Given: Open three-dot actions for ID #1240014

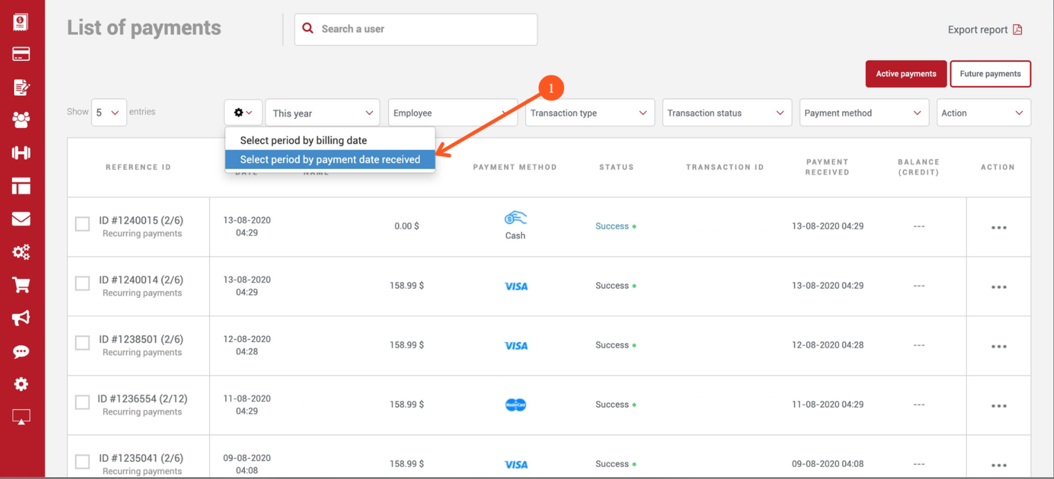Looking at the screenshot, I should point(998,287).
